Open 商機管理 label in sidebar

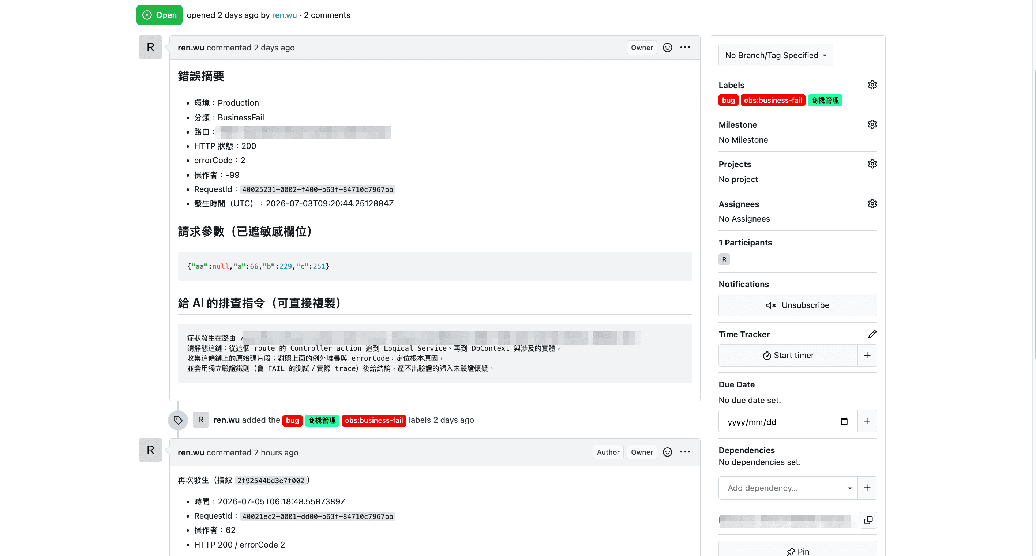(825, 101)
